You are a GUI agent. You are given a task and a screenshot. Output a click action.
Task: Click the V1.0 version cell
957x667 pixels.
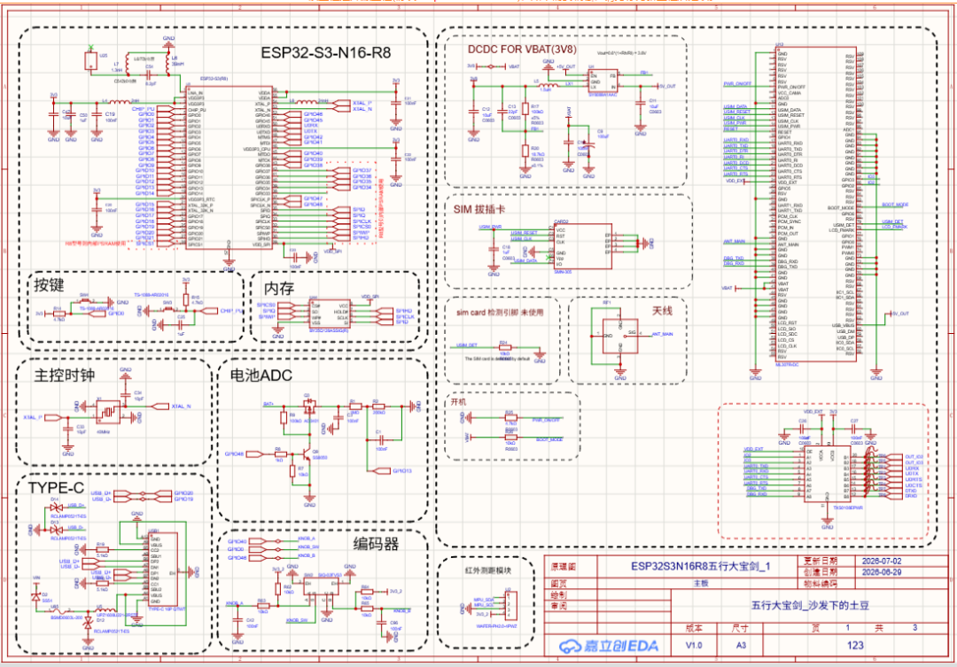(x=694, y=645)
